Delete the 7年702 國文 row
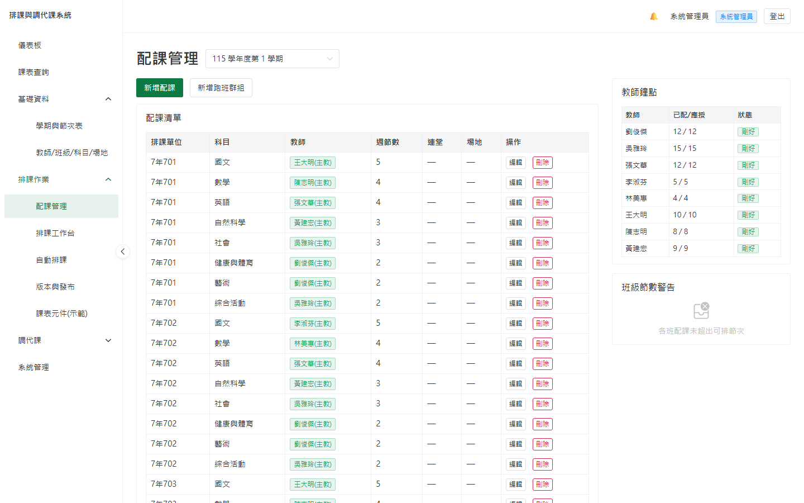 pos(543,324)
